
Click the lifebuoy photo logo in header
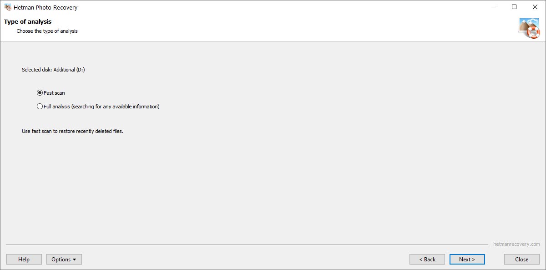click(529, 28)
